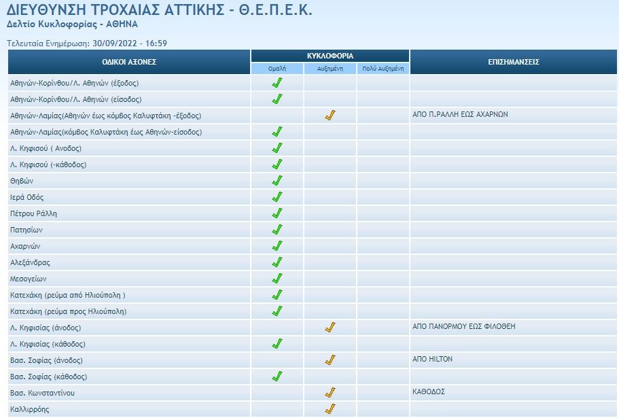Select the orange increased icon for Βασ. Σοφίας άνοδος
Viewport: 619px width, 418px height.
coord(330,360)
